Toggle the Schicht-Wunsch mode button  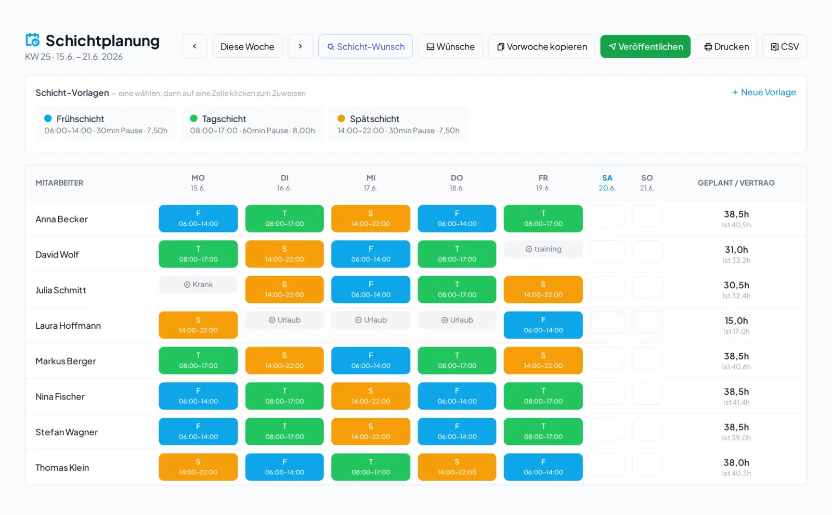(x=366, y=46)
